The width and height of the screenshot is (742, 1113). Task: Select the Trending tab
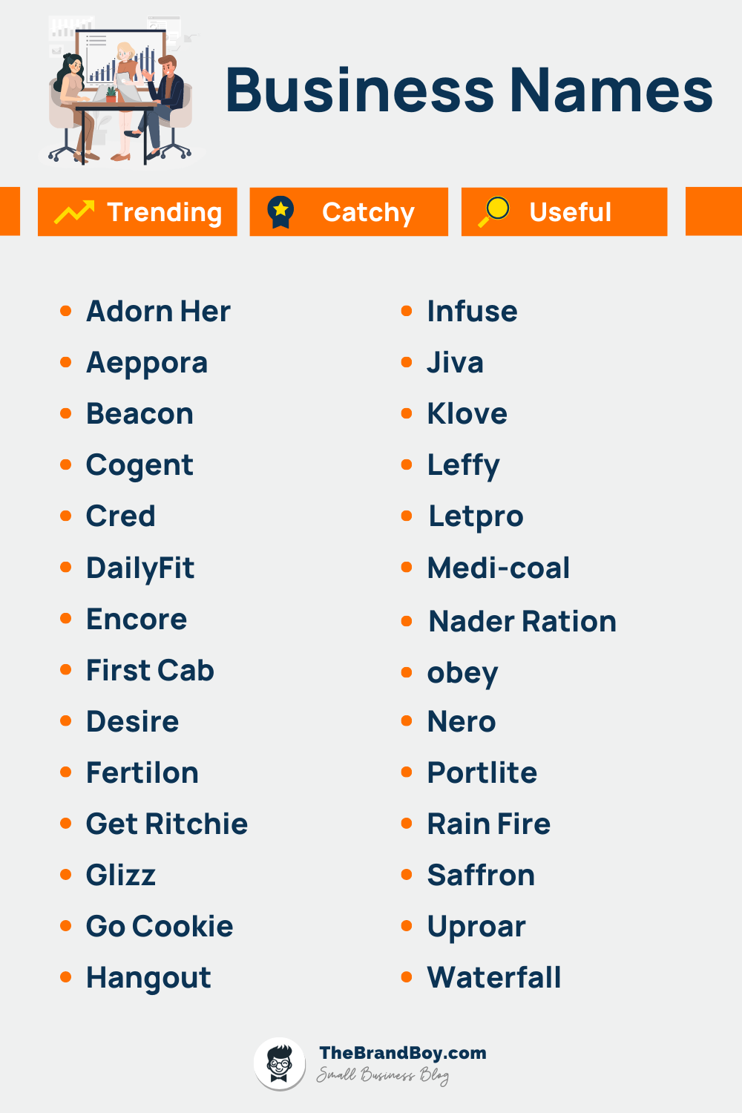(x=137, y=212)
